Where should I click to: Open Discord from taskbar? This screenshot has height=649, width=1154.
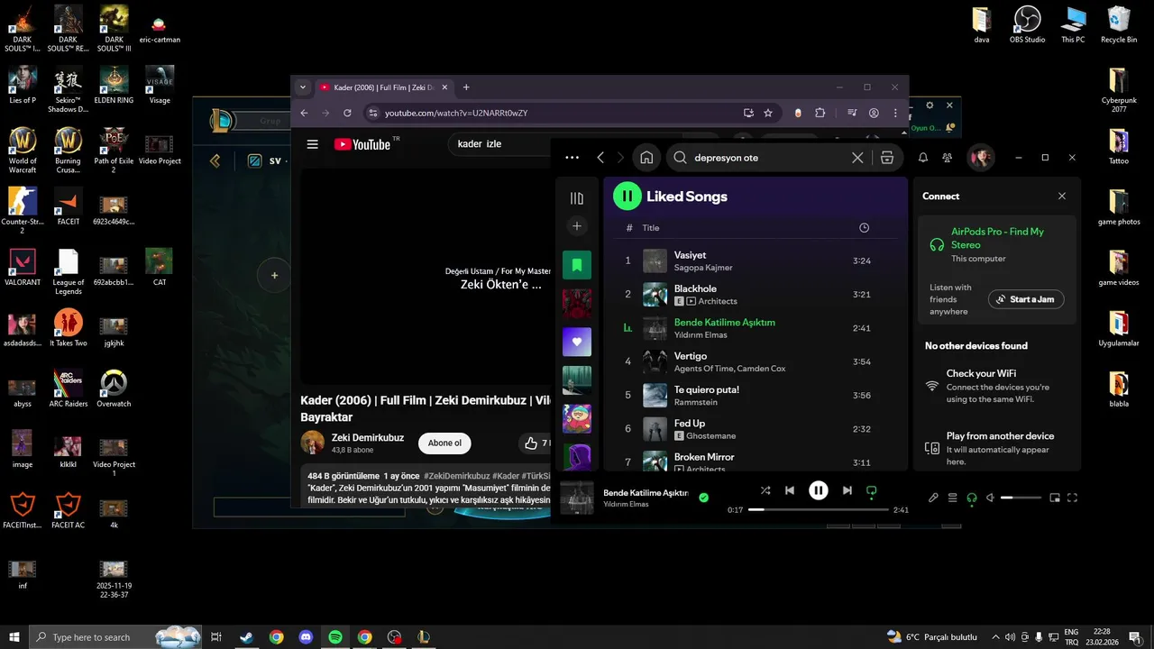tap(306, 637)
